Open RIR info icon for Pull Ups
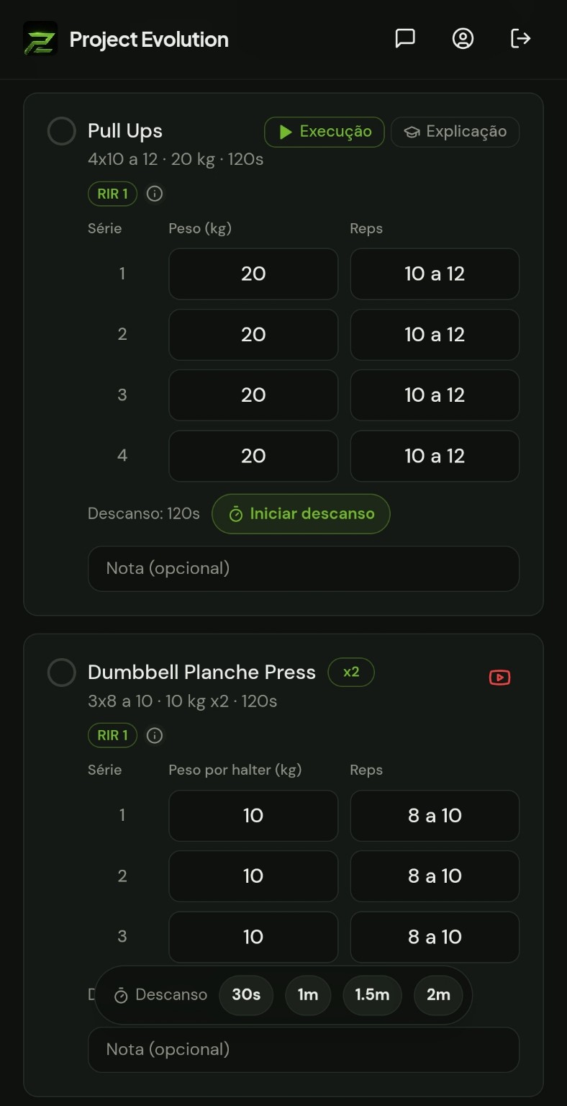The width and height of the screenshot is (567, 1106). coord(155,194)
